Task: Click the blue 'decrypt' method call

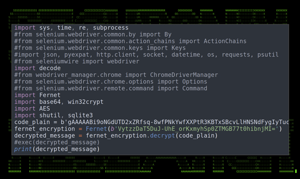Action: tap(163, 135)
